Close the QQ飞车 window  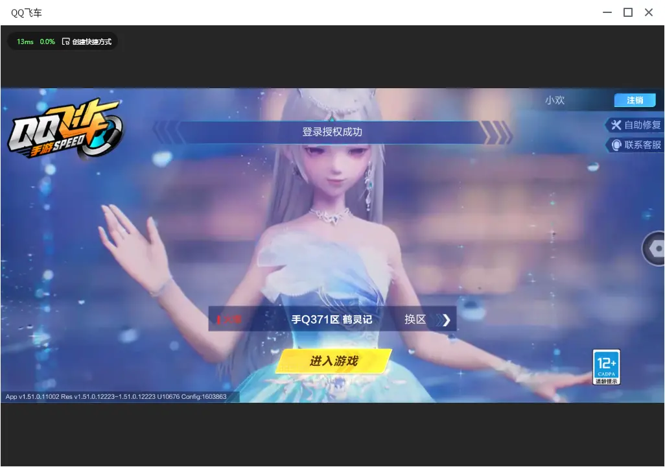click(649, 13)
